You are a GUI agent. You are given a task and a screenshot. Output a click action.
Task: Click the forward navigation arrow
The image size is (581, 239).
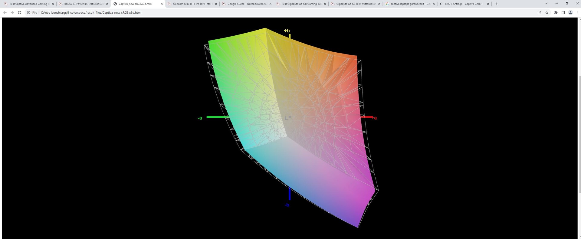[12, 12]
